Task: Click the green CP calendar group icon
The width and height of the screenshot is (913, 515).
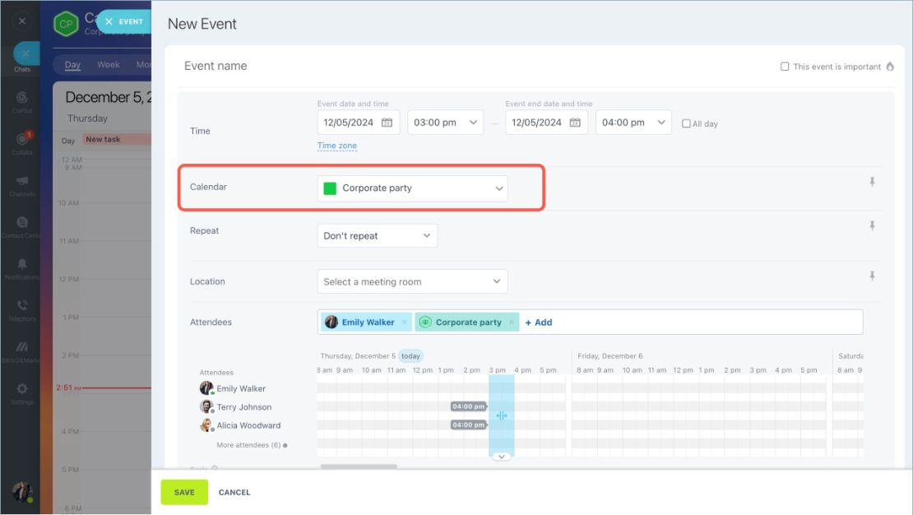Action: tap(66, 24)
